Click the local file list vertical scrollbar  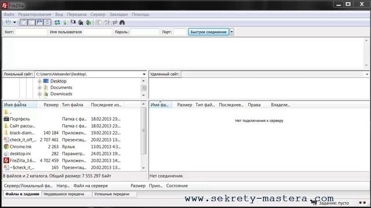[144, 131]
